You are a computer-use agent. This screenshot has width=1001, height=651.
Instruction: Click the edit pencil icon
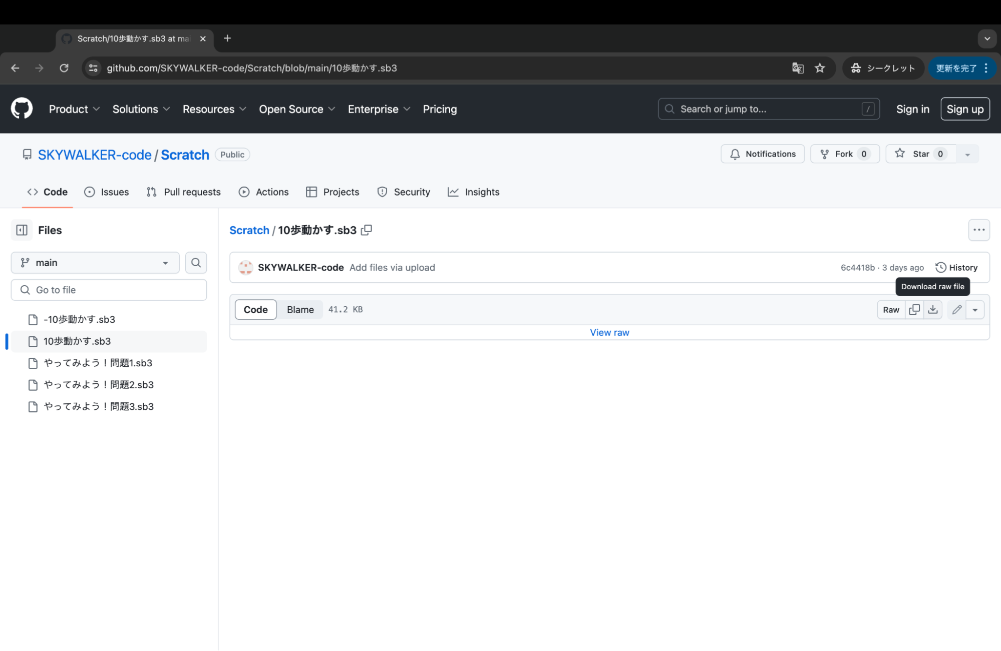click(957, 310)
